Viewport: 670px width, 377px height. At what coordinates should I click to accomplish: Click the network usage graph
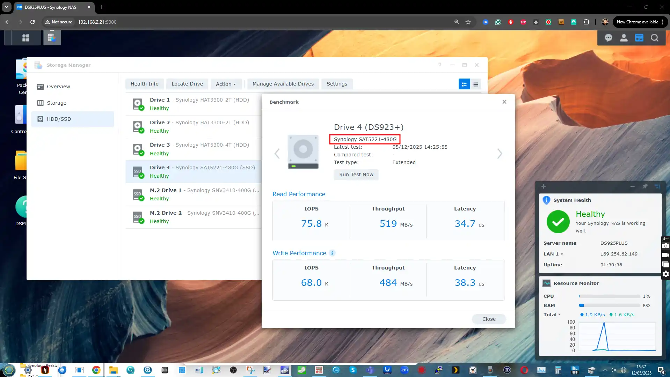point(617,337)
